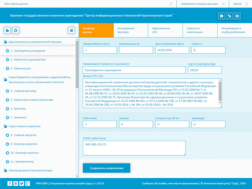Open Мои группы данных link

[16, 4]
